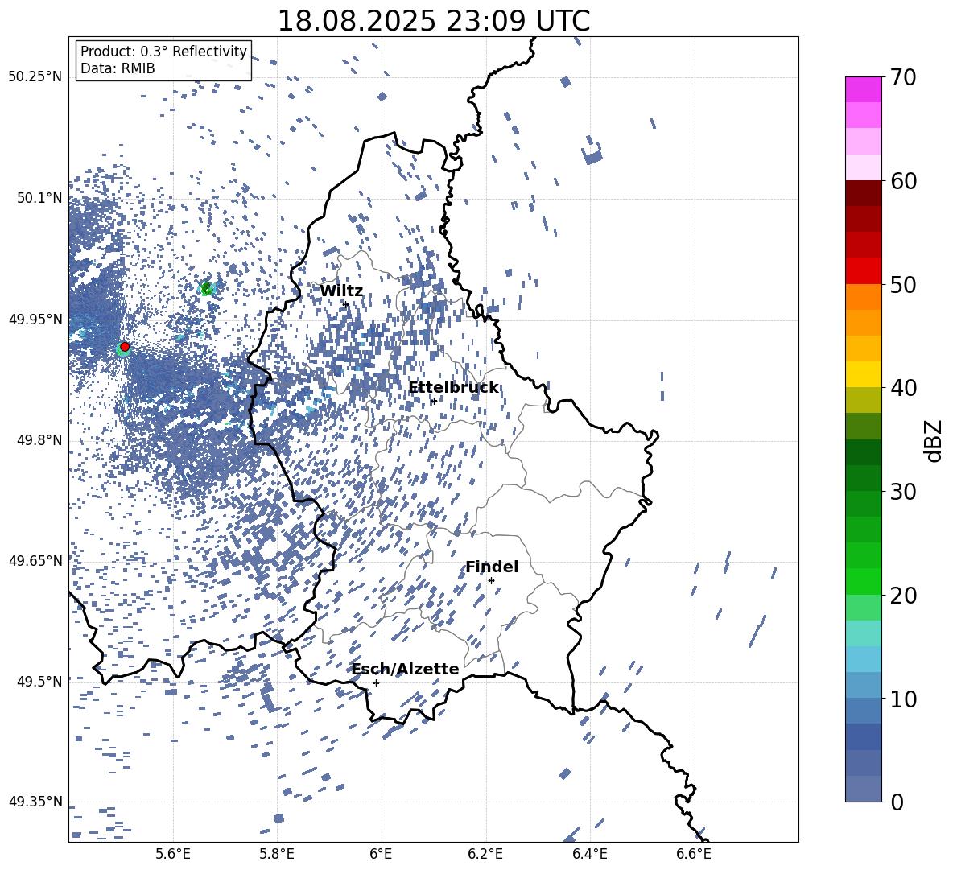This screenshot has height=870, width=953.
Task: Click the green echo blob northeast of the radar site
Action: point(207,289)
